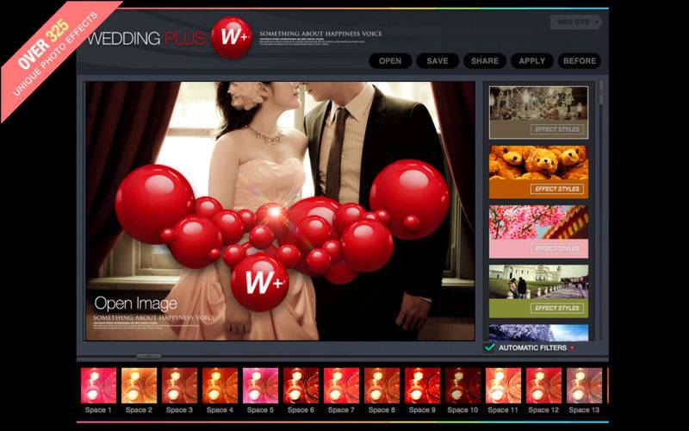Click the large W+ ball on the photo

[260, 283]
